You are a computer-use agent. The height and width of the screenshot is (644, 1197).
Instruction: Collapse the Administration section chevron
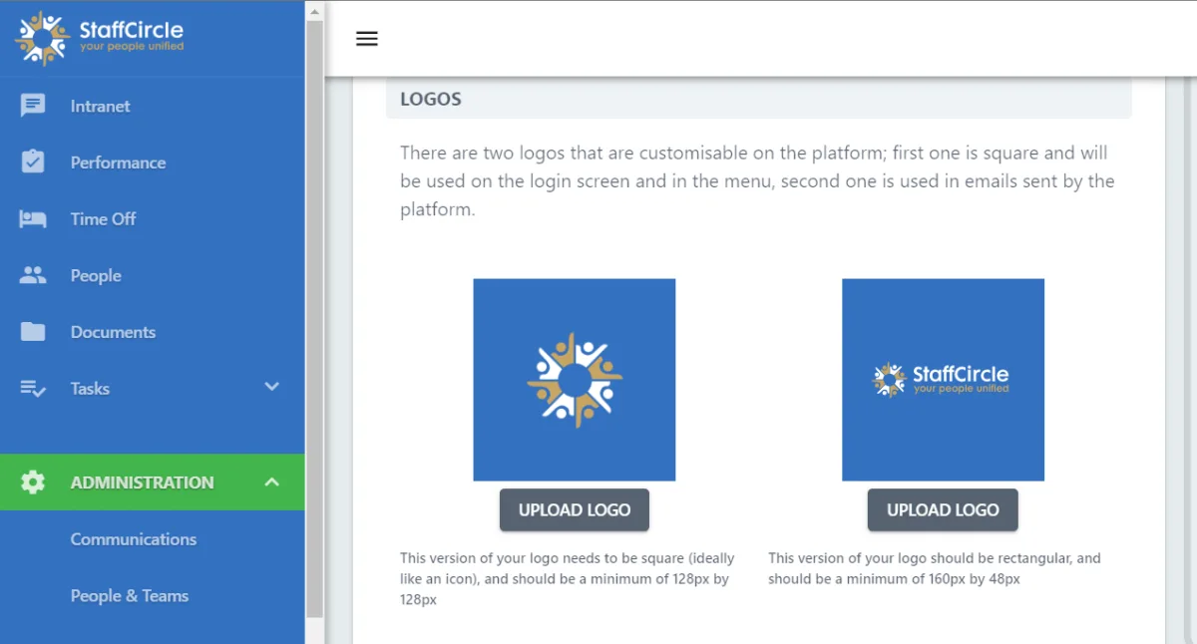click(271, 483)
